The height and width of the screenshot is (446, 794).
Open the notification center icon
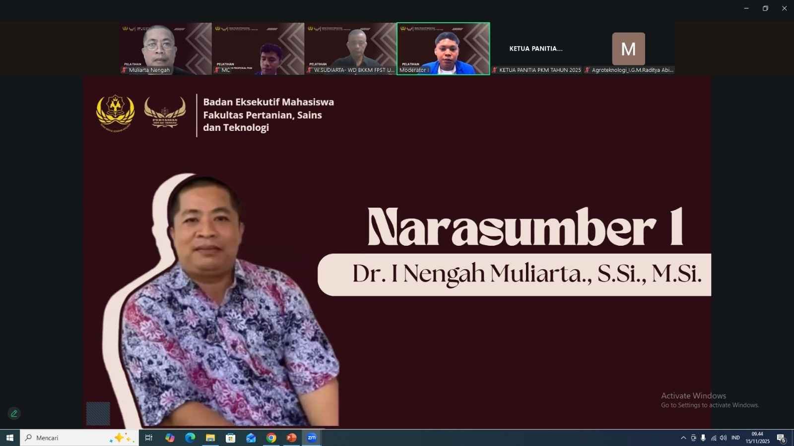[x=781, y=438]
